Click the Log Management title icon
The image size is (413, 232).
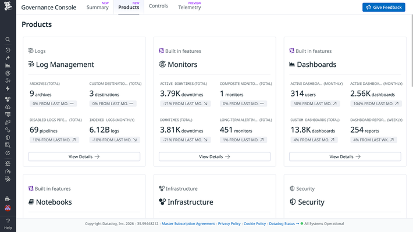pos(31,64)
